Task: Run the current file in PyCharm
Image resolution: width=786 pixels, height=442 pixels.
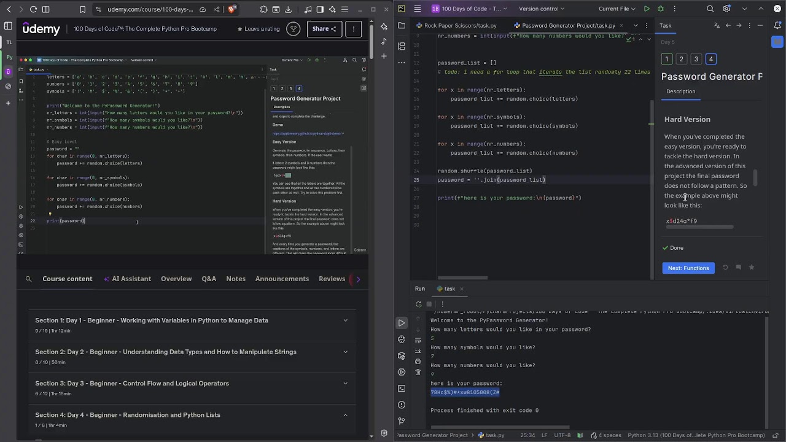Action: (646, 9)
